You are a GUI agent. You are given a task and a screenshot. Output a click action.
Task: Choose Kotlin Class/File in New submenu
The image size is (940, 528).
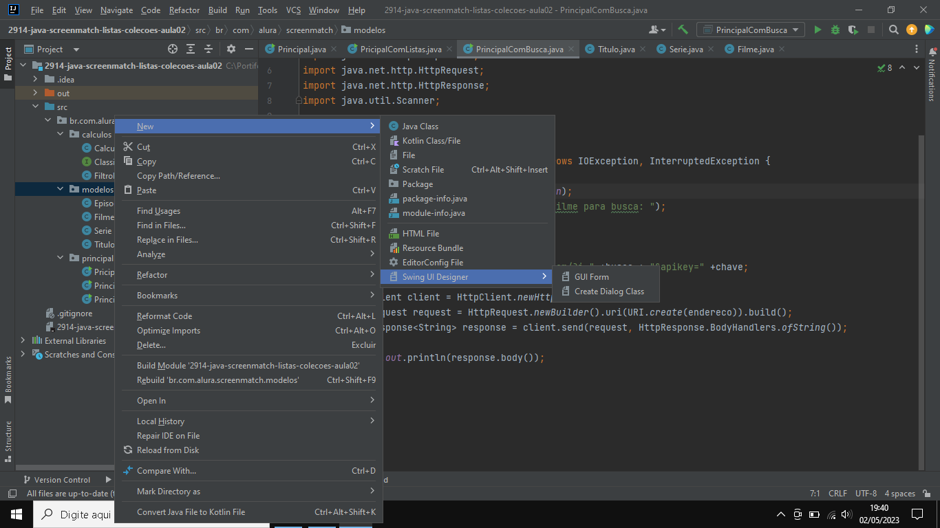(x=468, y=141)
